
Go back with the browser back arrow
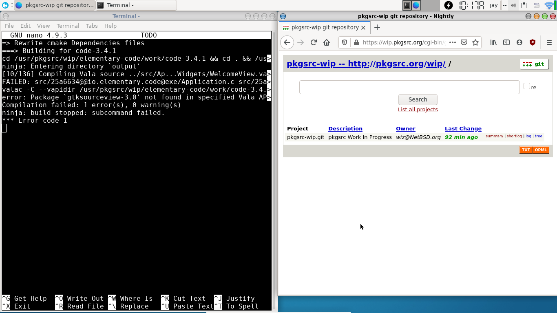point(287,42)
